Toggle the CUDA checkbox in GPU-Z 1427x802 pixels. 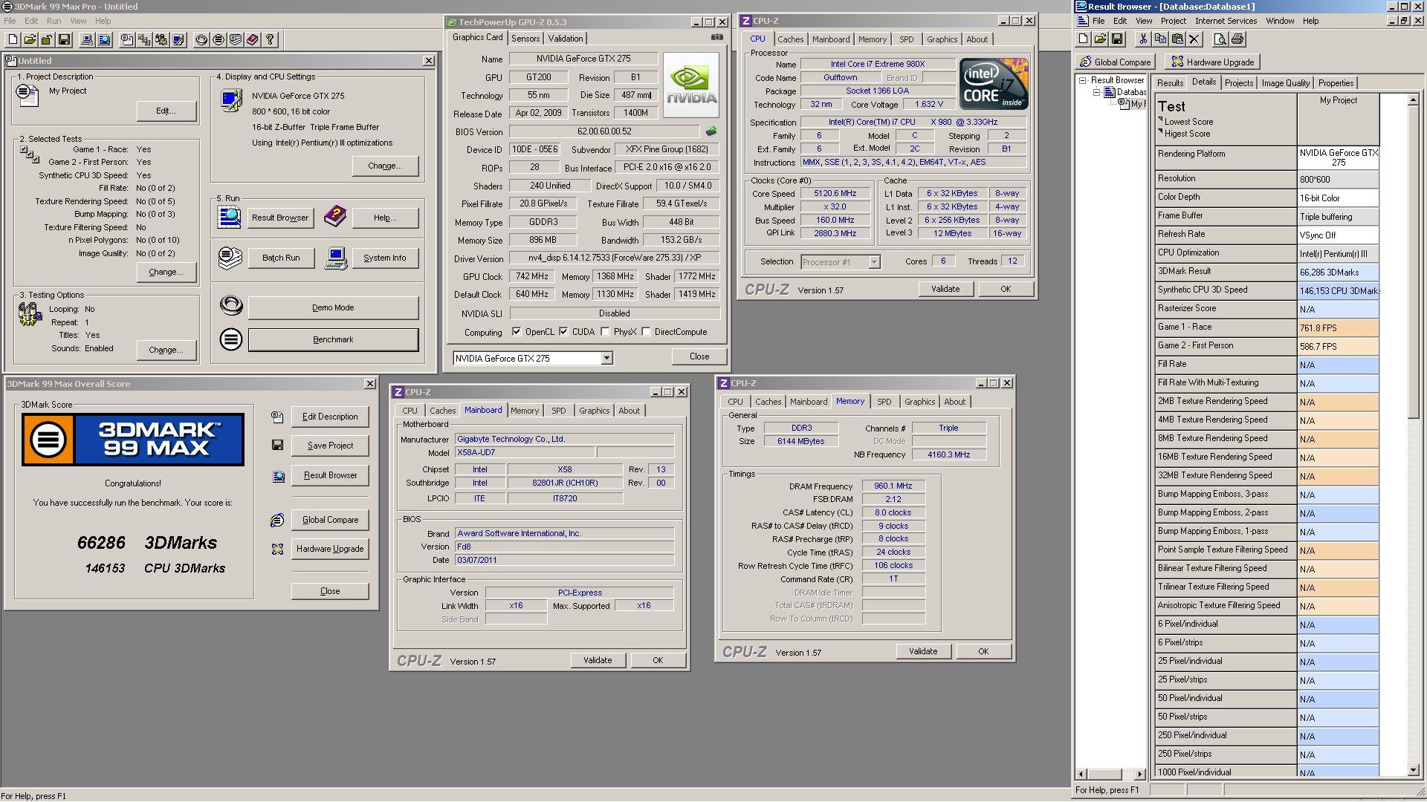click(x=563, y=332)
